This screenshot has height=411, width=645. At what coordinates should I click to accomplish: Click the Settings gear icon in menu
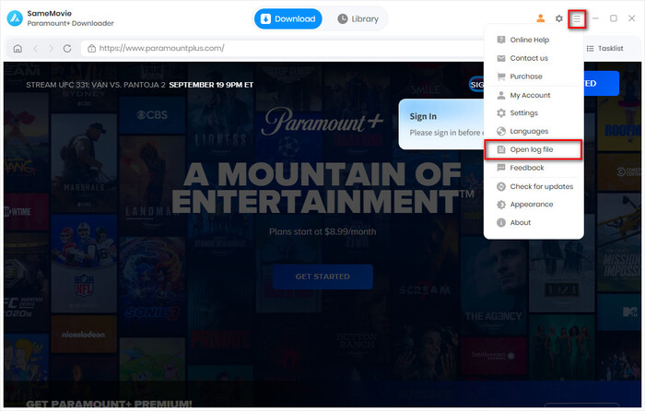(x=501, y=113)
